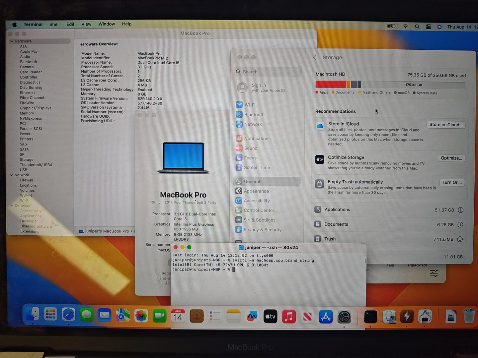Open the Shell menu
This screenshot has height=358, width=478.
[x=54, y=25]
